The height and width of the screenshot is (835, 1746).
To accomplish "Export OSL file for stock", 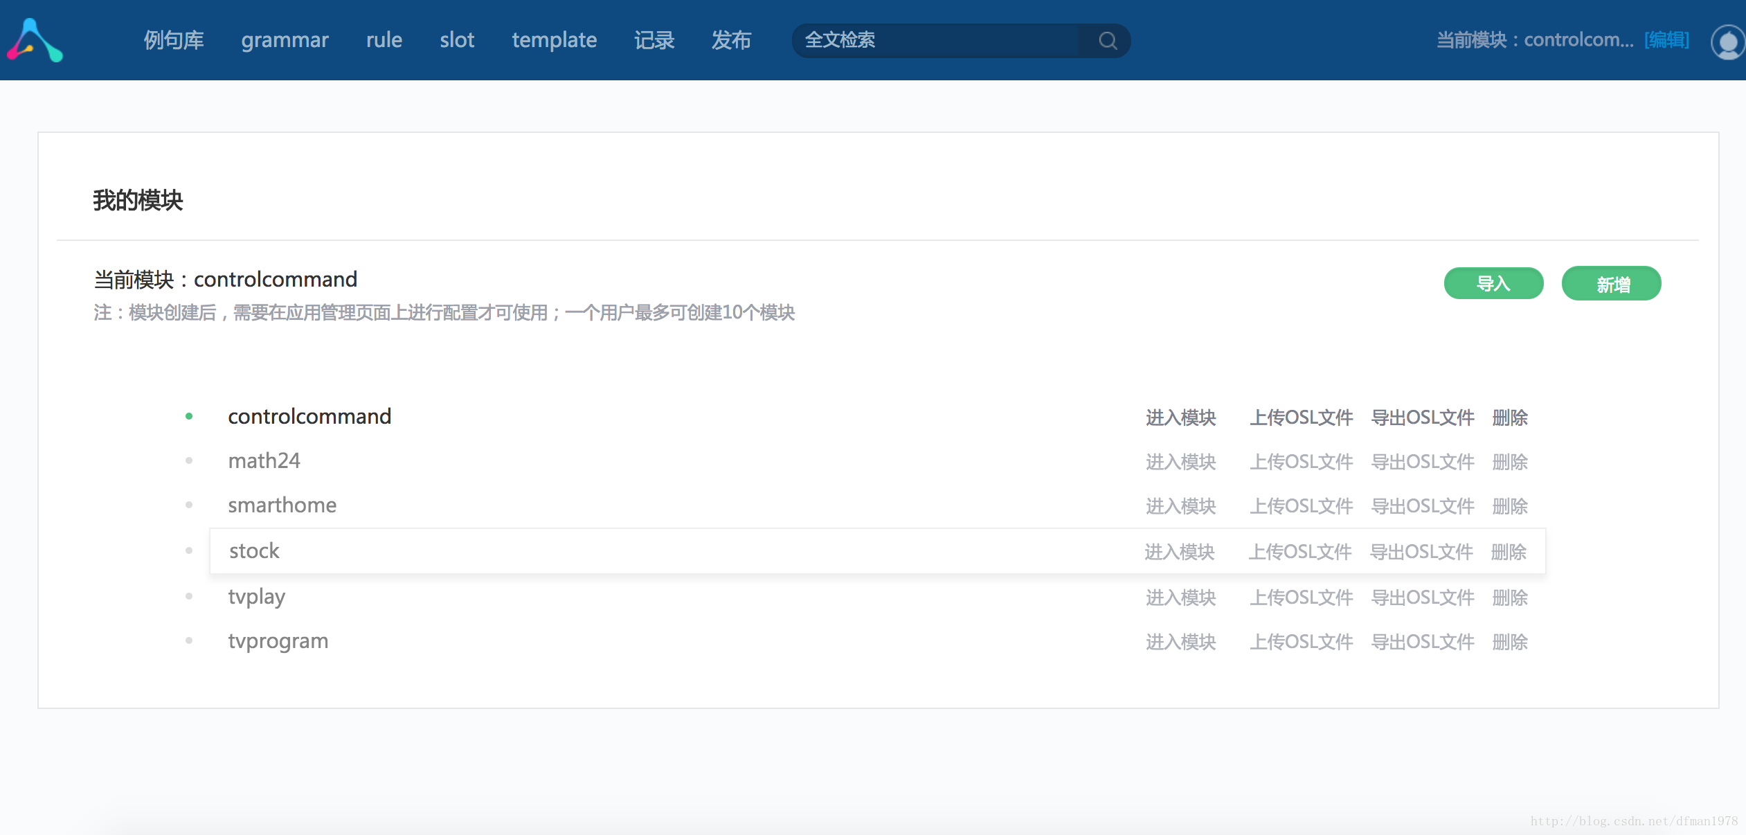I will [x=1421, y=552].
